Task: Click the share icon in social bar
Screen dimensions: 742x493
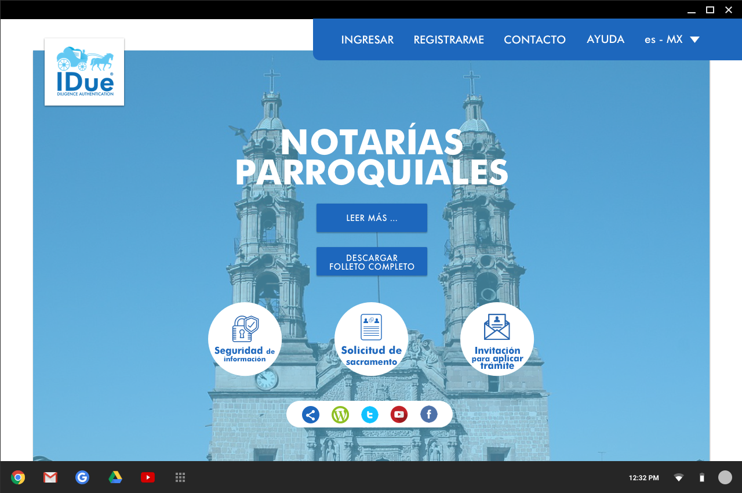Action: click(311, 415)
